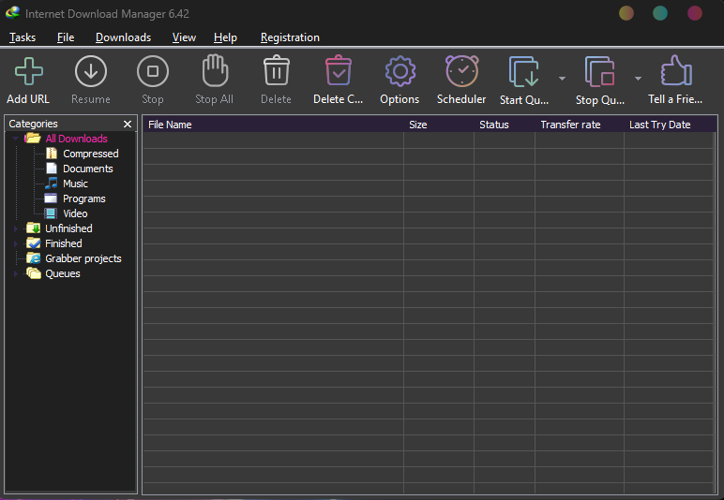Click the Stop All hand icon
The height and width of the screenshot is (500, 724).
(x=215, y=70)
